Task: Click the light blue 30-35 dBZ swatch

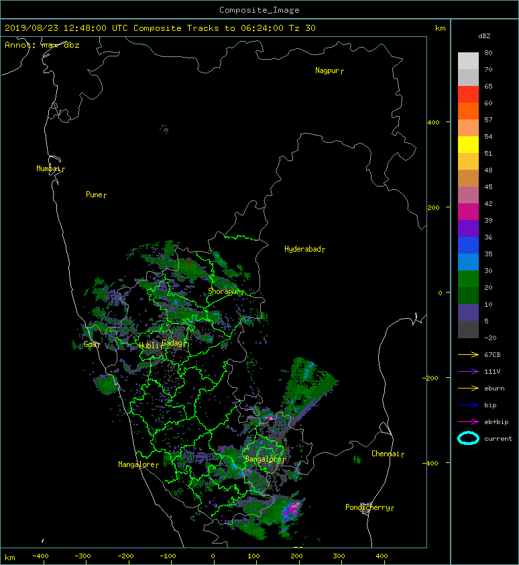Action: point(468,262)
